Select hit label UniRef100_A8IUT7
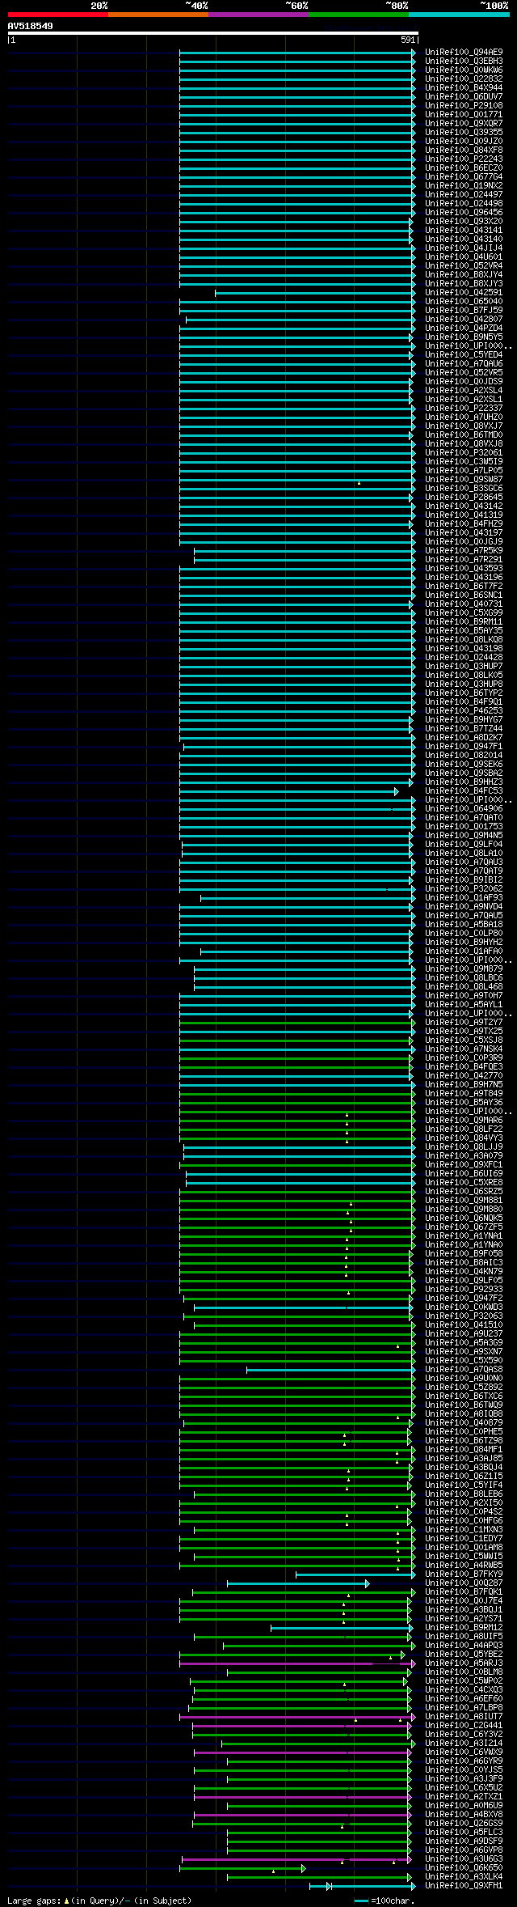The height and width of the screenshot is (1907, 517). point(464,1716)
